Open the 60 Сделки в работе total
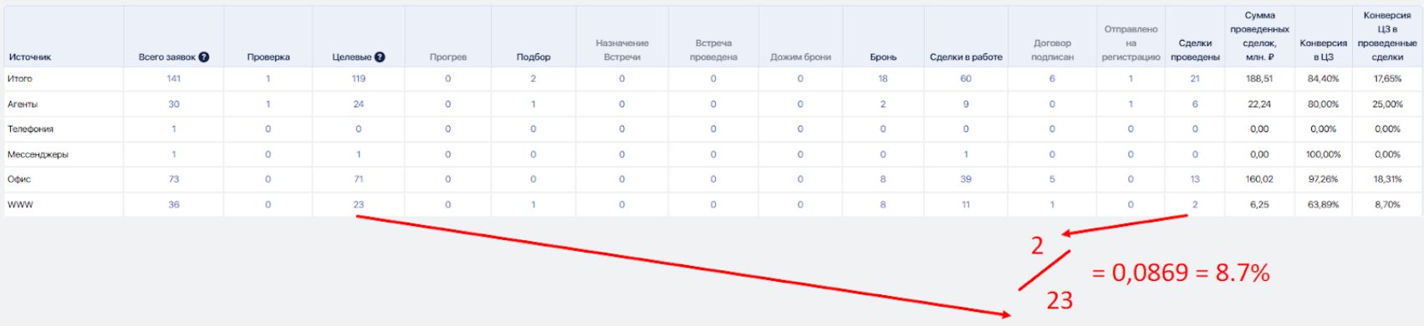Viewport: 1424px width, 326px height. pyautogui.click(x=966, y=79)
